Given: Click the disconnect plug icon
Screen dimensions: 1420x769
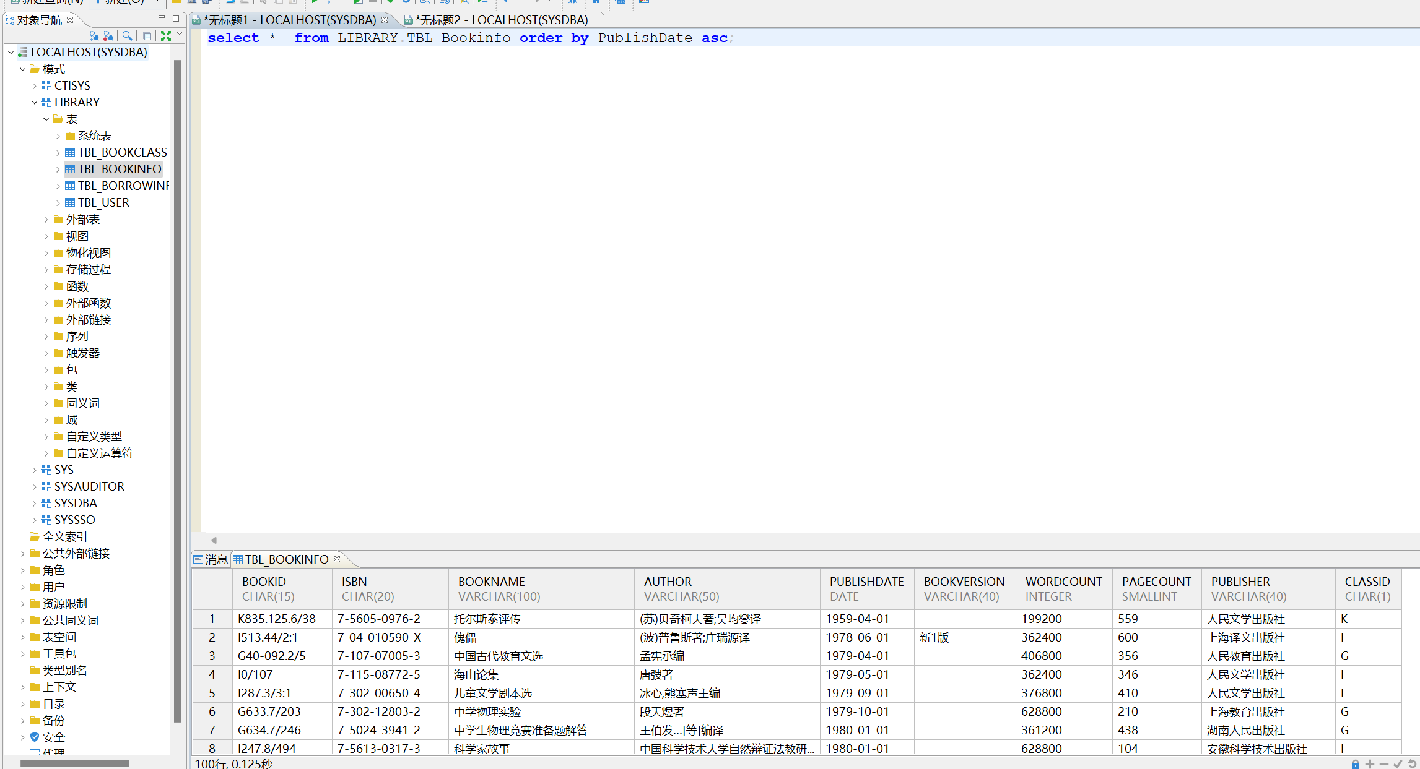Looking at the screenshot, I should point(108,36).
